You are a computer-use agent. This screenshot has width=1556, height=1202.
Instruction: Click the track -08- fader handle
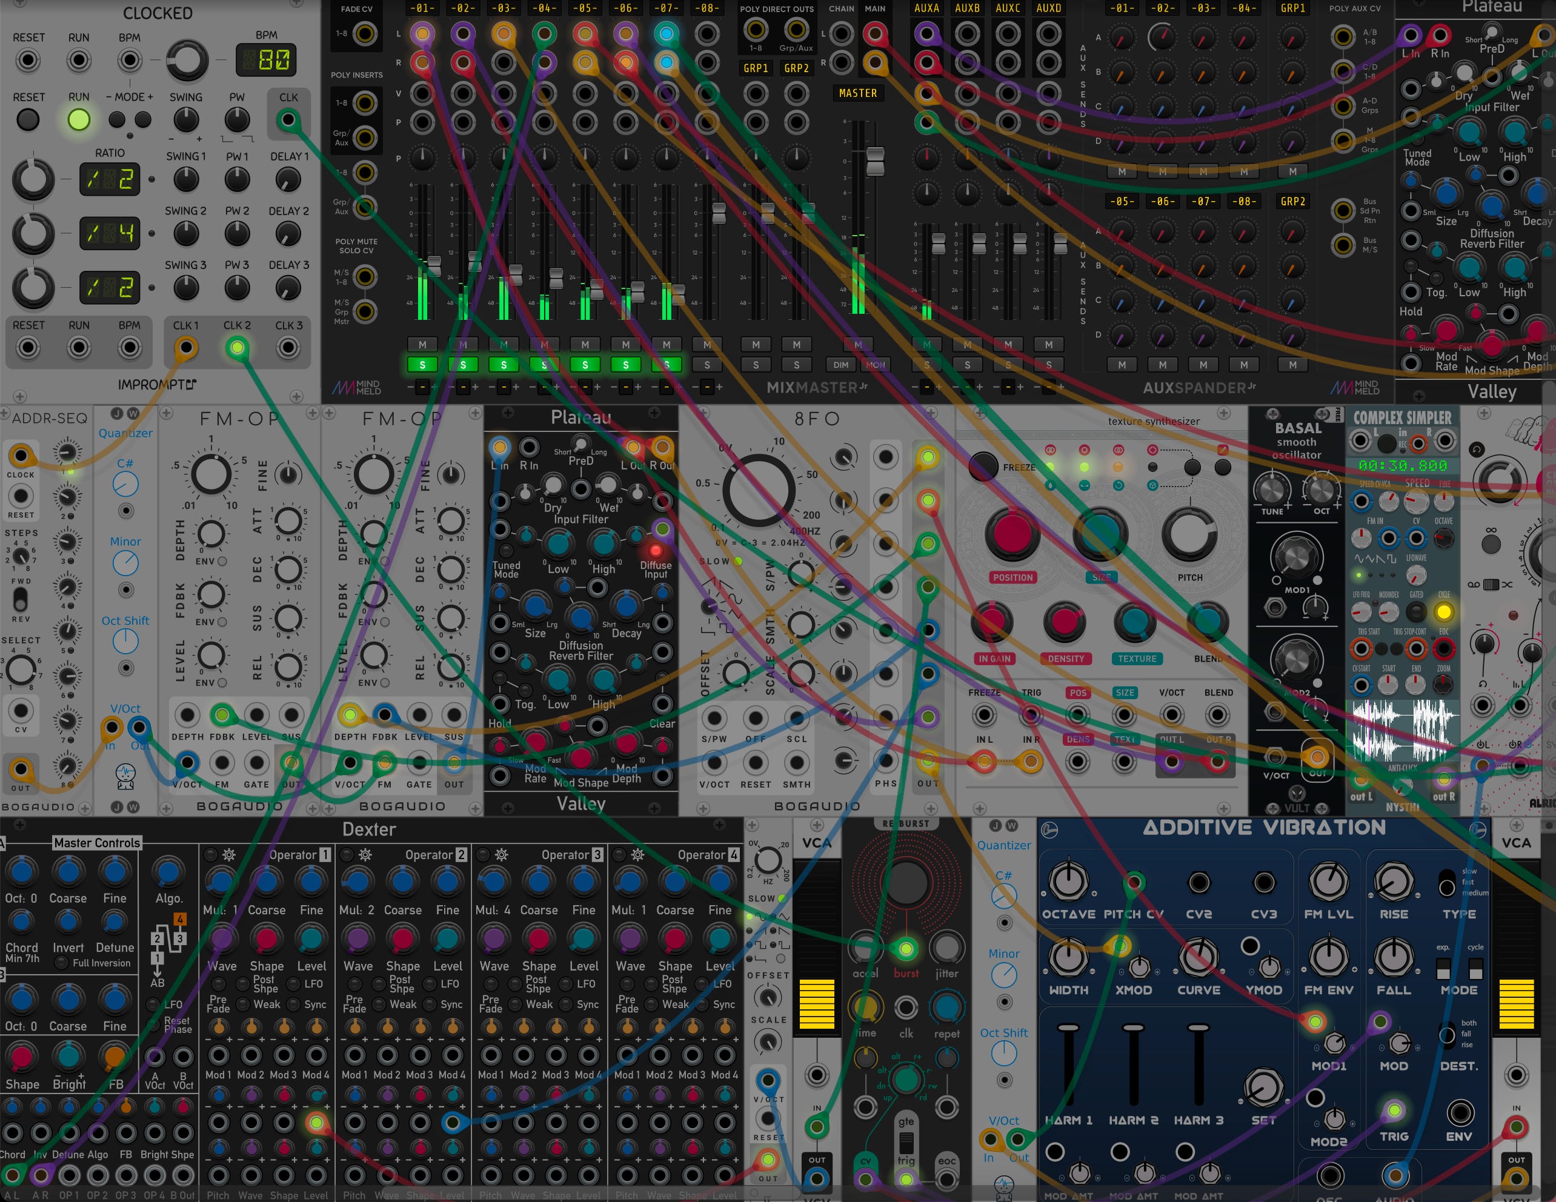click(x=719, y=212)
